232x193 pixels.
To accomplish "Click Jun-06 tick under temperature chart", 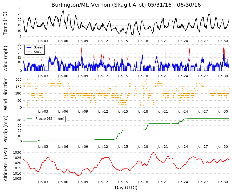I will pos(63,41).
